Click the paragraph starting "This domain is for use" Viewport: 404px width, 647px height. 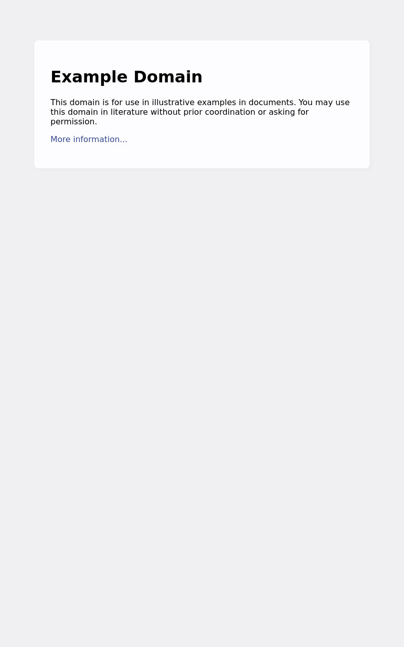(200, 112)
